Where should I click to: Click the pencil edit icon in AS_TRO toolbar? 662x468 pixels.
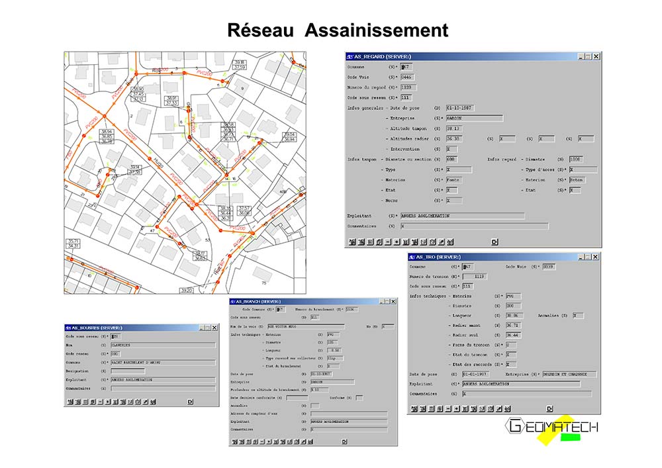(x=499, y=408)
